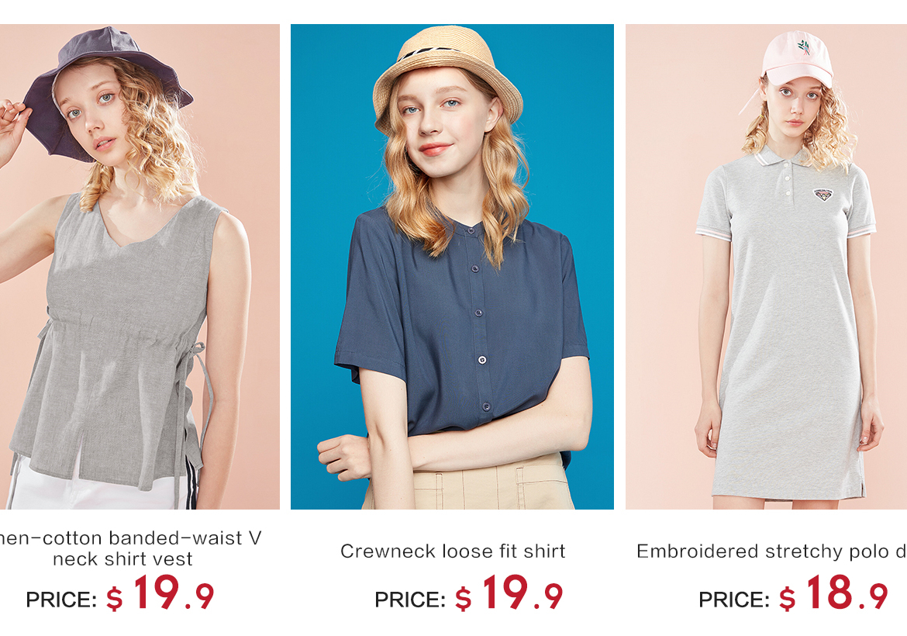Click the pink baseball cap on right model

(x=797, y=58)
